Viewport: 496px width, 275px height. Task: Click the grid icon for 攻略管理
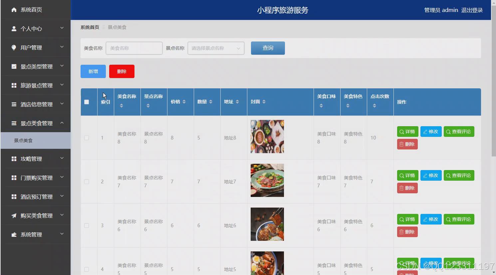click(14, 159)
